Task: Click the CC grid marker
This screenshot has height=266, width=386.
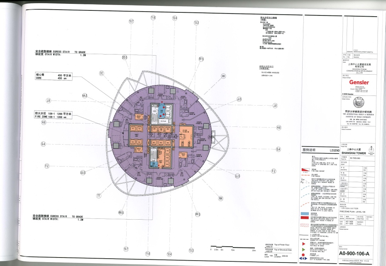Action: [x=102, y=73]
